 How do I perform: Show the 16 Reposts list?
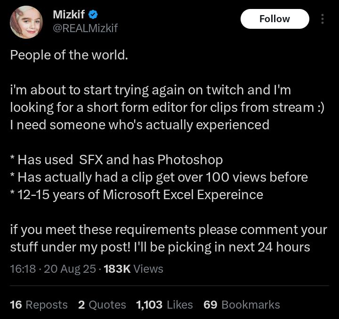[x=39, y=305]
